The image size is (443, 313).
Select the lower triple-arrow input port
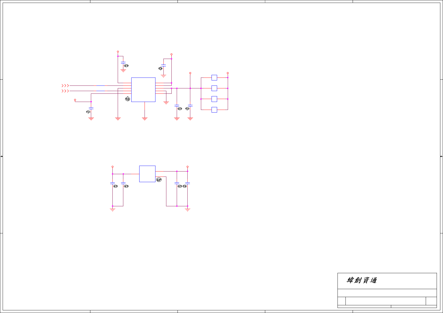(x=65, y=91)
